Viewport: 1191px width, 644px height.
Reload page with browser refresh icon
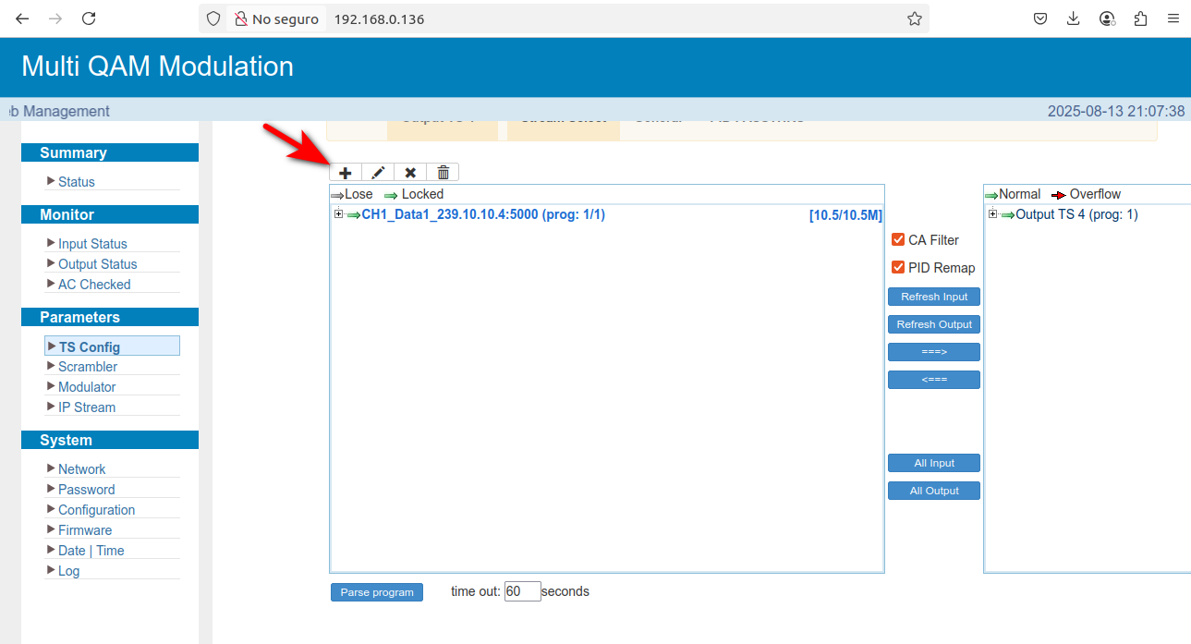[89, 18]
